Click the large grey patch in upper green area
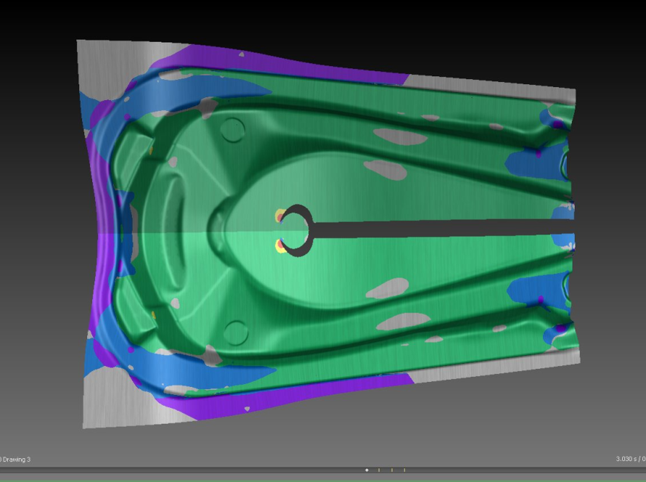 [x=385, y=170]
